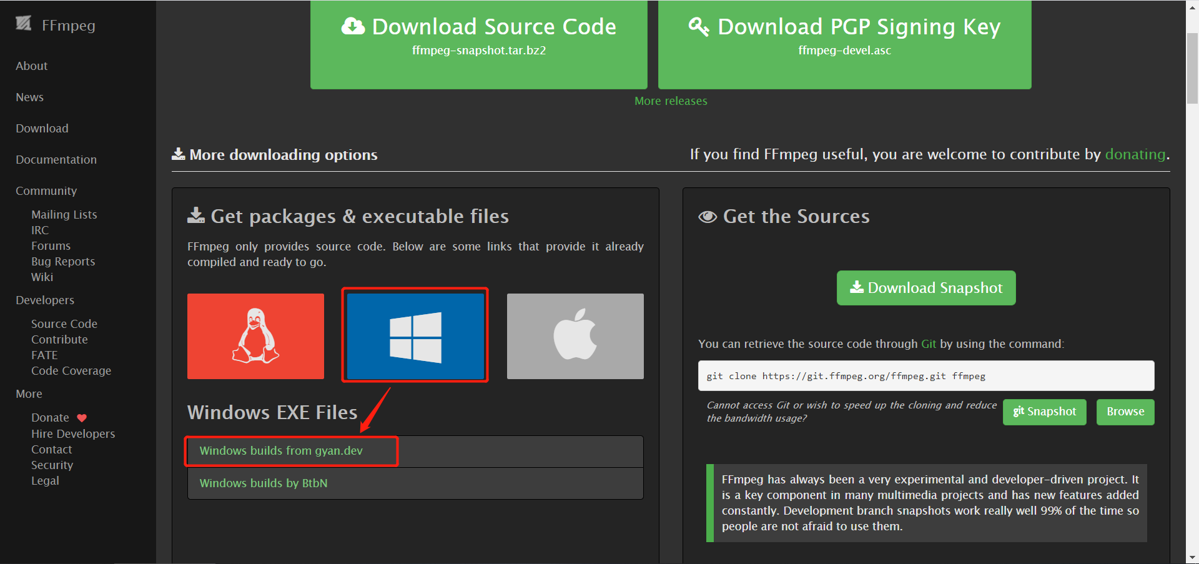Open News section in sidebar
This screenshot has height=564, width=1199.
point(29,97)
